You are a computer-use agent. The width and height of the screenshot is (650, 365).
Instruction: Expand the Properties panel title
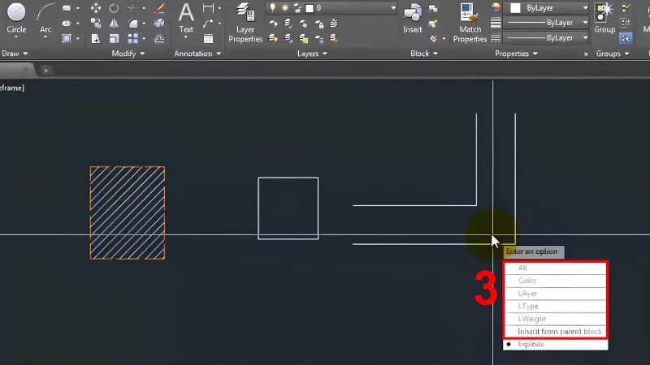(x=516, y=54)
